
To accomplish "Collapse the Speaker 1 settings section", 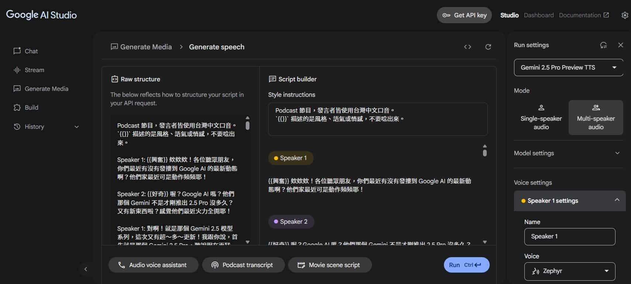I will (570, 200).
